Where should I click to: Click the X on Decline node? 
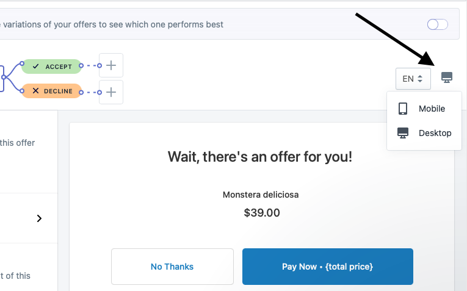pyautogui.click(x=35, y=92)
